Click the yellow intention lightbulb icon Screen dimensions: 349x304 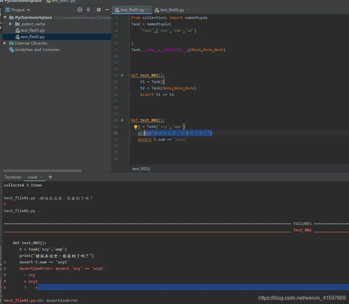click(x=136, y=127)
